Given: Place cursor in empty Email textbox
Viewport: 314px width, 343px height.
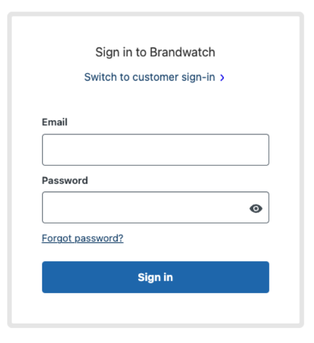Looking at the screenshot, I should pyautogui.click(x=156, y=150).
